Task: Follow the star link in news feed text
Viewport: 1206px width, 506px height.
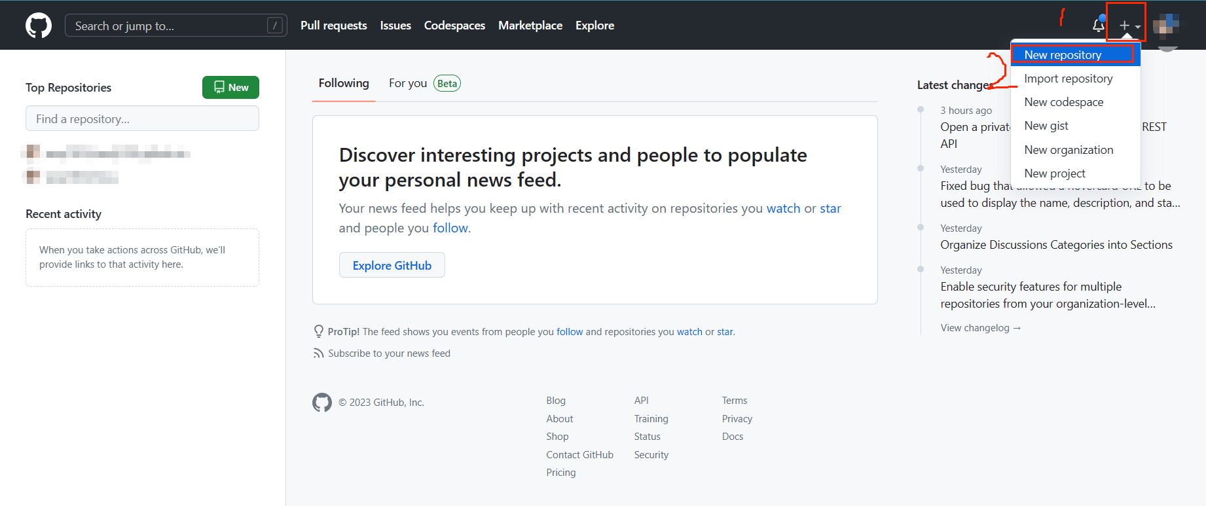Action: [x=830, y=208]
